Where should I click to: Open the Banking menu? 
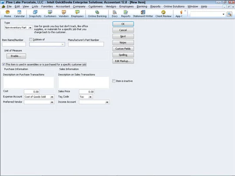(142, 7)
